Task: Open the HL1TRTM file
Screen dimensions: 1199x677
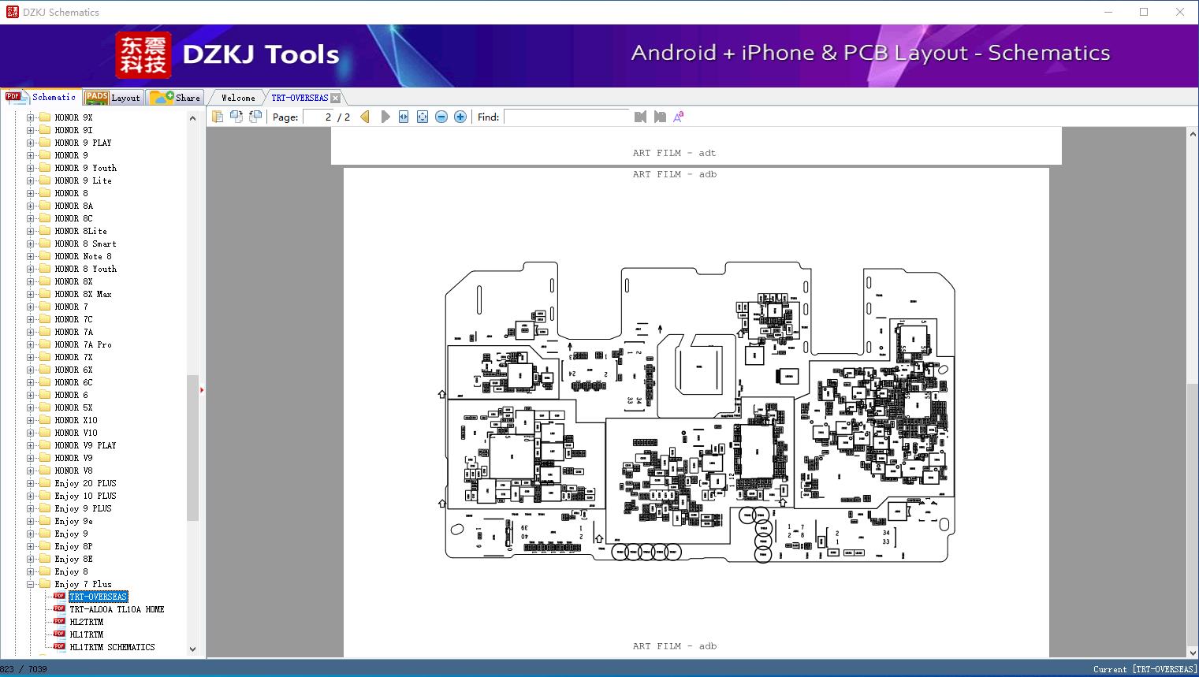Action: (x=86, y=634)
